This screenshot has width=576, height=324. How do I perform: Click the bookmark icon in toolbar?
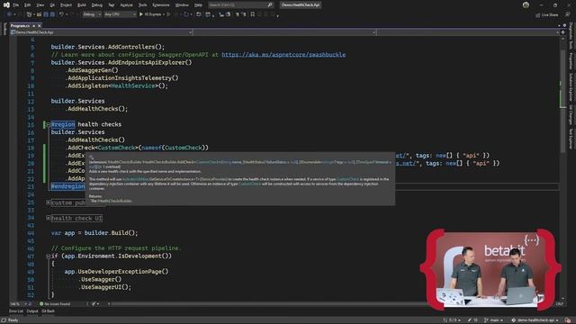point(252,14)
